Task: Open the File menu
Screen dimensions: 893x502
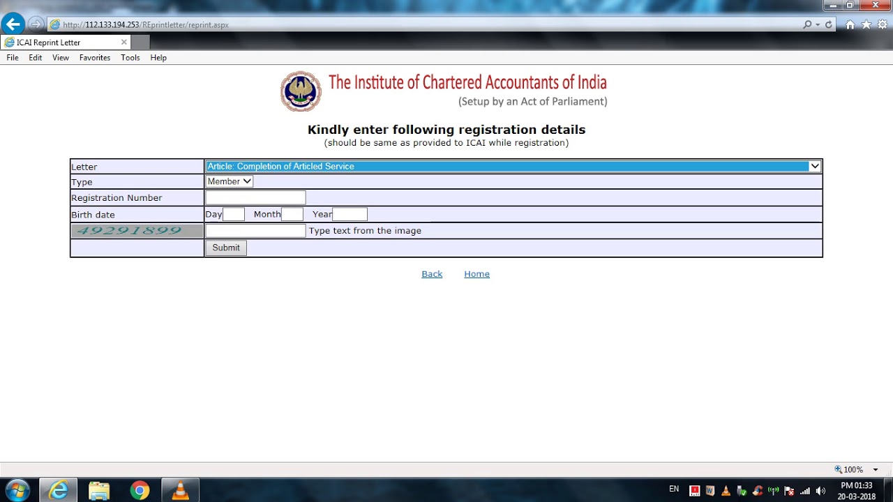Action: [13, 58]
